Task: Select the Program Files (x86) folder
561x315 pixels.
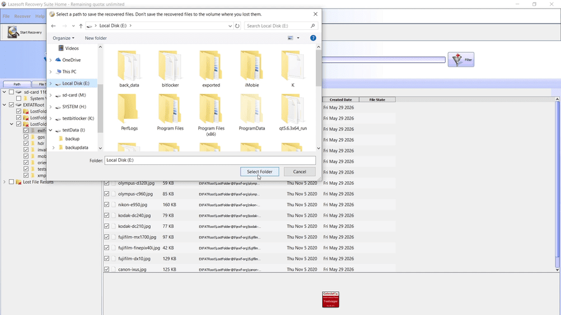Action: click(211, 115)
